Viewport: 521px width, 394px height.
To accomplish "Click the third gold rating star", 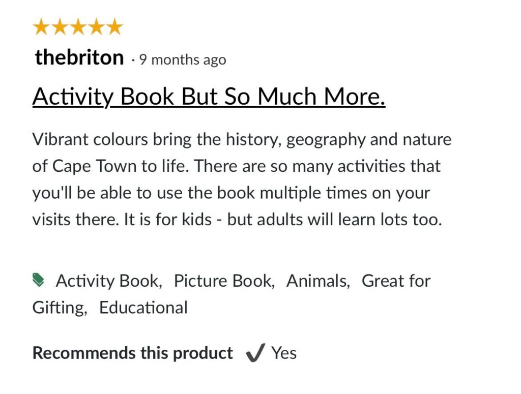I will [78, 27].
